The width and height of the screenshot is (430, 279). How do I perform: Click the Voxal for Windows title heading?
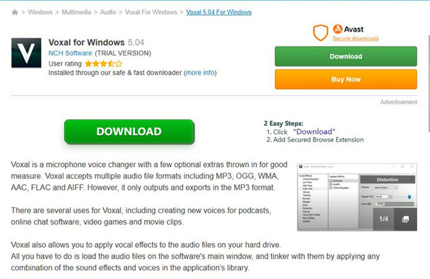click(86, 42)
